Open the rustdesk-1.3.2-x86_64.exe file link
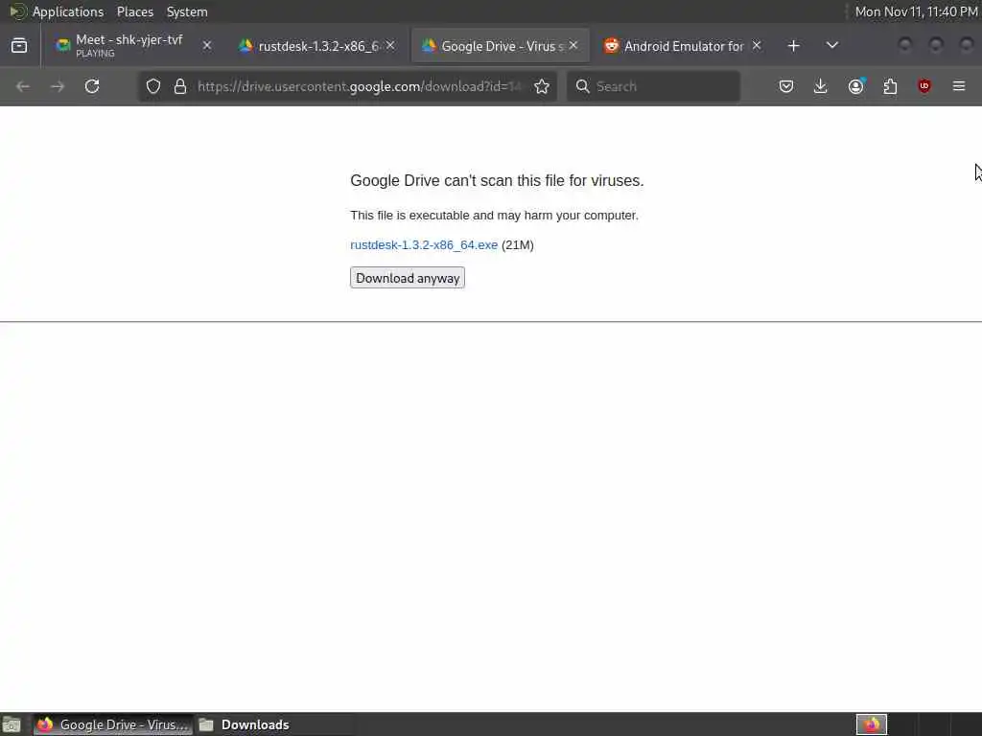982x736 pixels. (x=424, y=245)
